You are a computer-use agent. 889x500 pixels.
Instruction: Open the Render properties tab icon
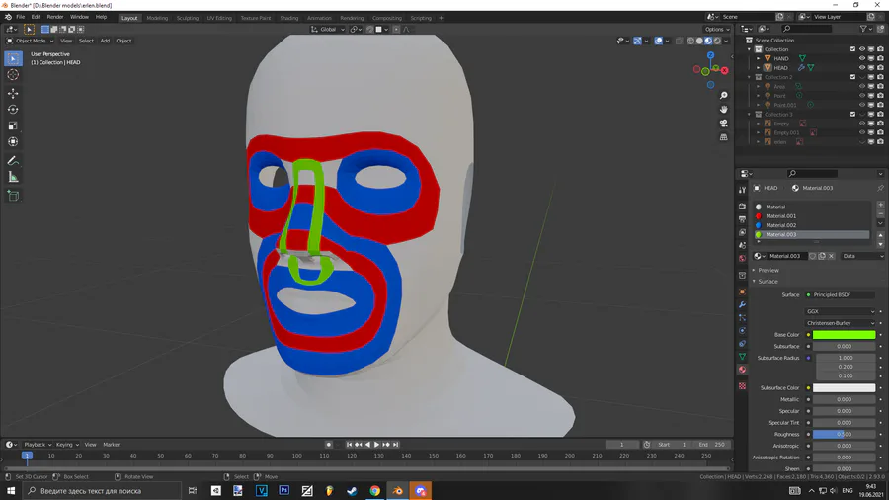pyautogui.click(x=742, y=207)
